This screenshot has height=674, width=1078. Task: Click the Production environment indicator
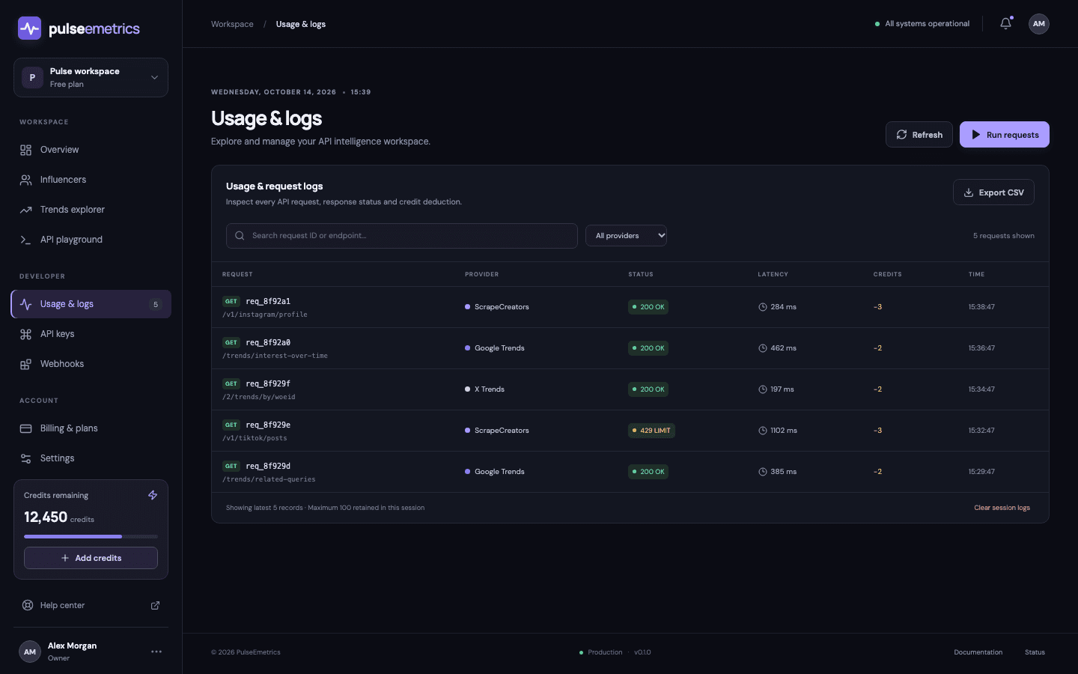point(601,652)
